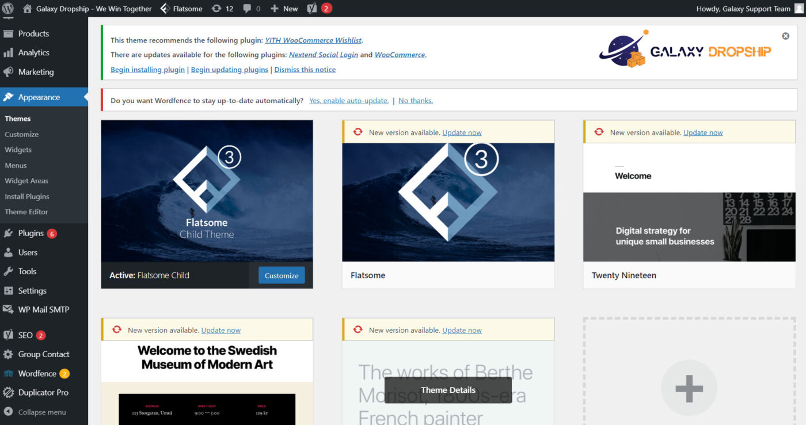806x425 pixels.
Task: Select the Flatsome theme screenshot
Action: 448,202
